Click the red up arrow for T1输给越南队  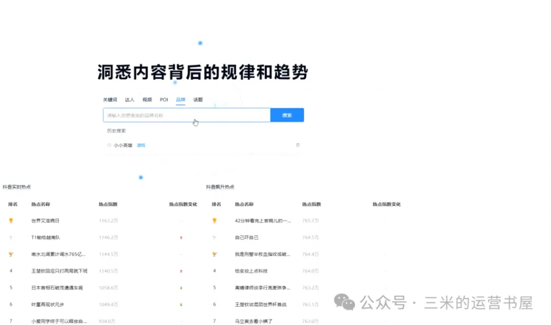(181, 237)
